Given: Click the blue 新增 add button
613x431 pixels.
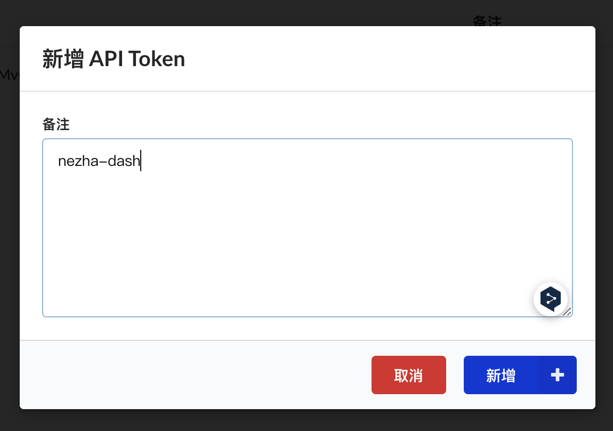Looking at the screenshot, I should pyautogui.click(x=520, y=374).
